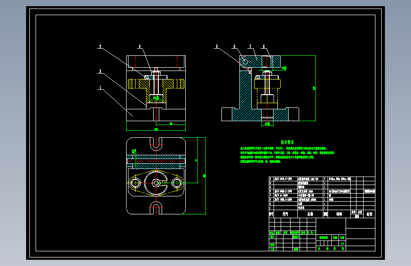Select balloon number 1 in front view
The image size is (411, 266).
(100, 88)
